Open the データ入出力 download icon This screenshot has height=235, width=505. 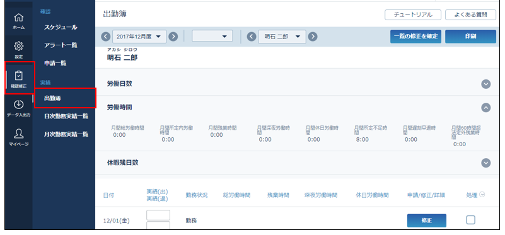19,105
